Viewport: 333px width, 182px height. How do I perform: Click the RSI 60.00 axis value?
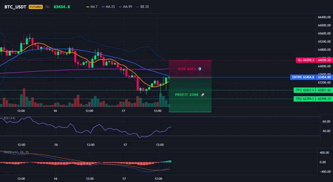327,121
